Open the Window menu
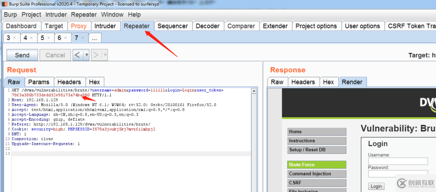This screenshot has width=436, height=192. pos(112,15)
